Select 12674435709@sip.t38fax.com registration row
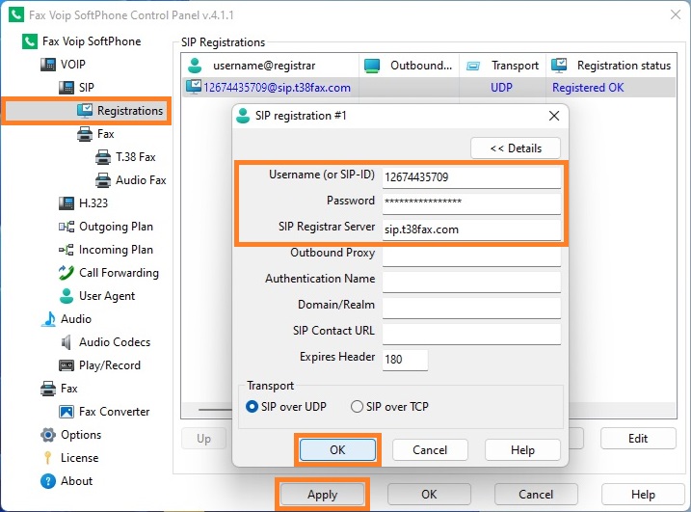The height and width of the screenshot is (512, 691). (x=429, y=88)
